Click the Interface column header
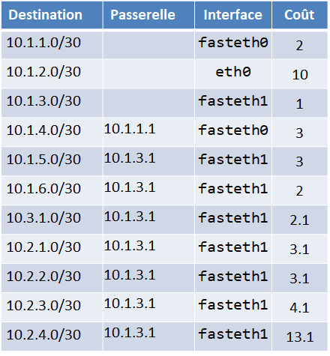 coord(233,15)
